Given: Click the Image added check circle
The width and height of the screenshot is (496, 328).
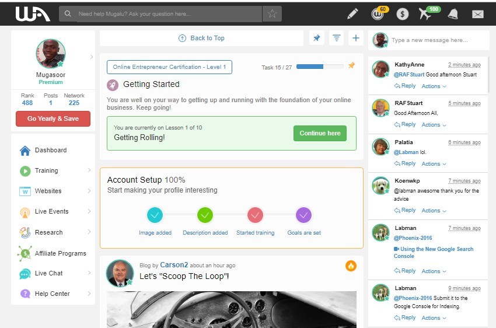Looking at the screenshot, I should click(155, 215).
